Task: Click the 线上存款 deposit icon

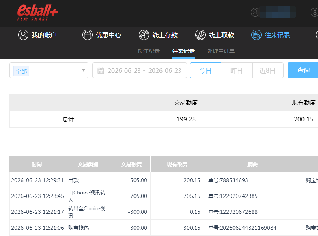Action: (144, 35)
